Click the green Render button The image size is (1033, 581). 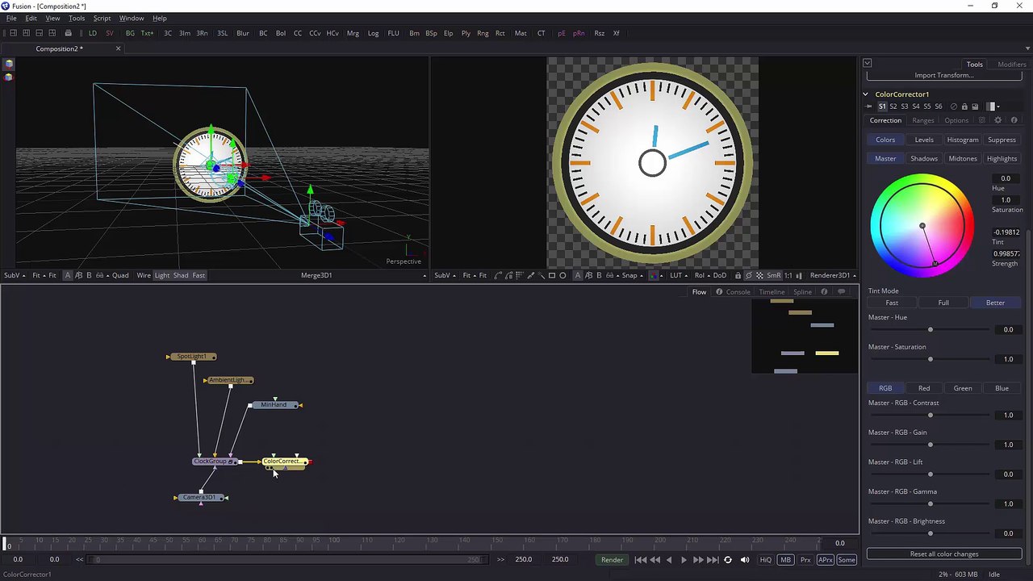pos(612,560)
